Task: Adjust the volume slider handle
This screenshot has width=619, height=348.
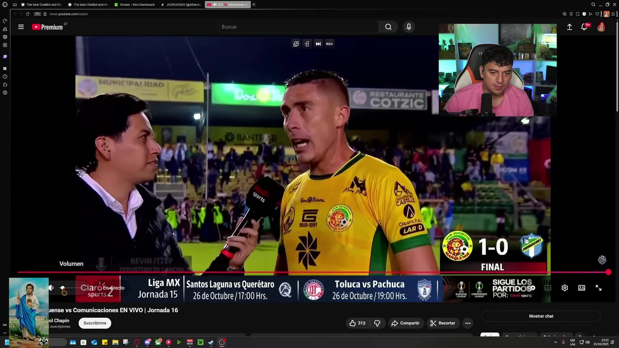Action: [62, 288]
